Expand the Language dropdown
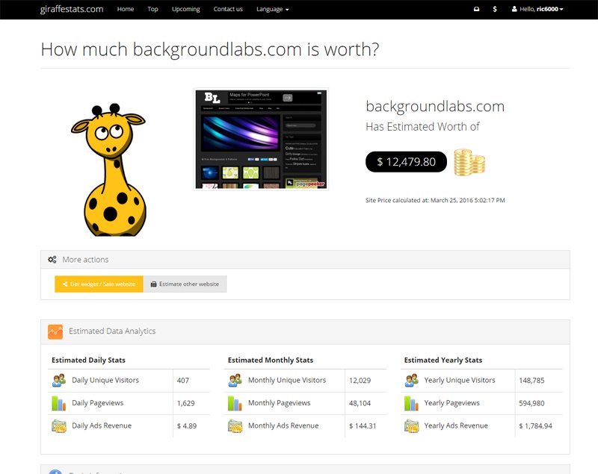Screen dimensions: 598x474 point(272,9)
